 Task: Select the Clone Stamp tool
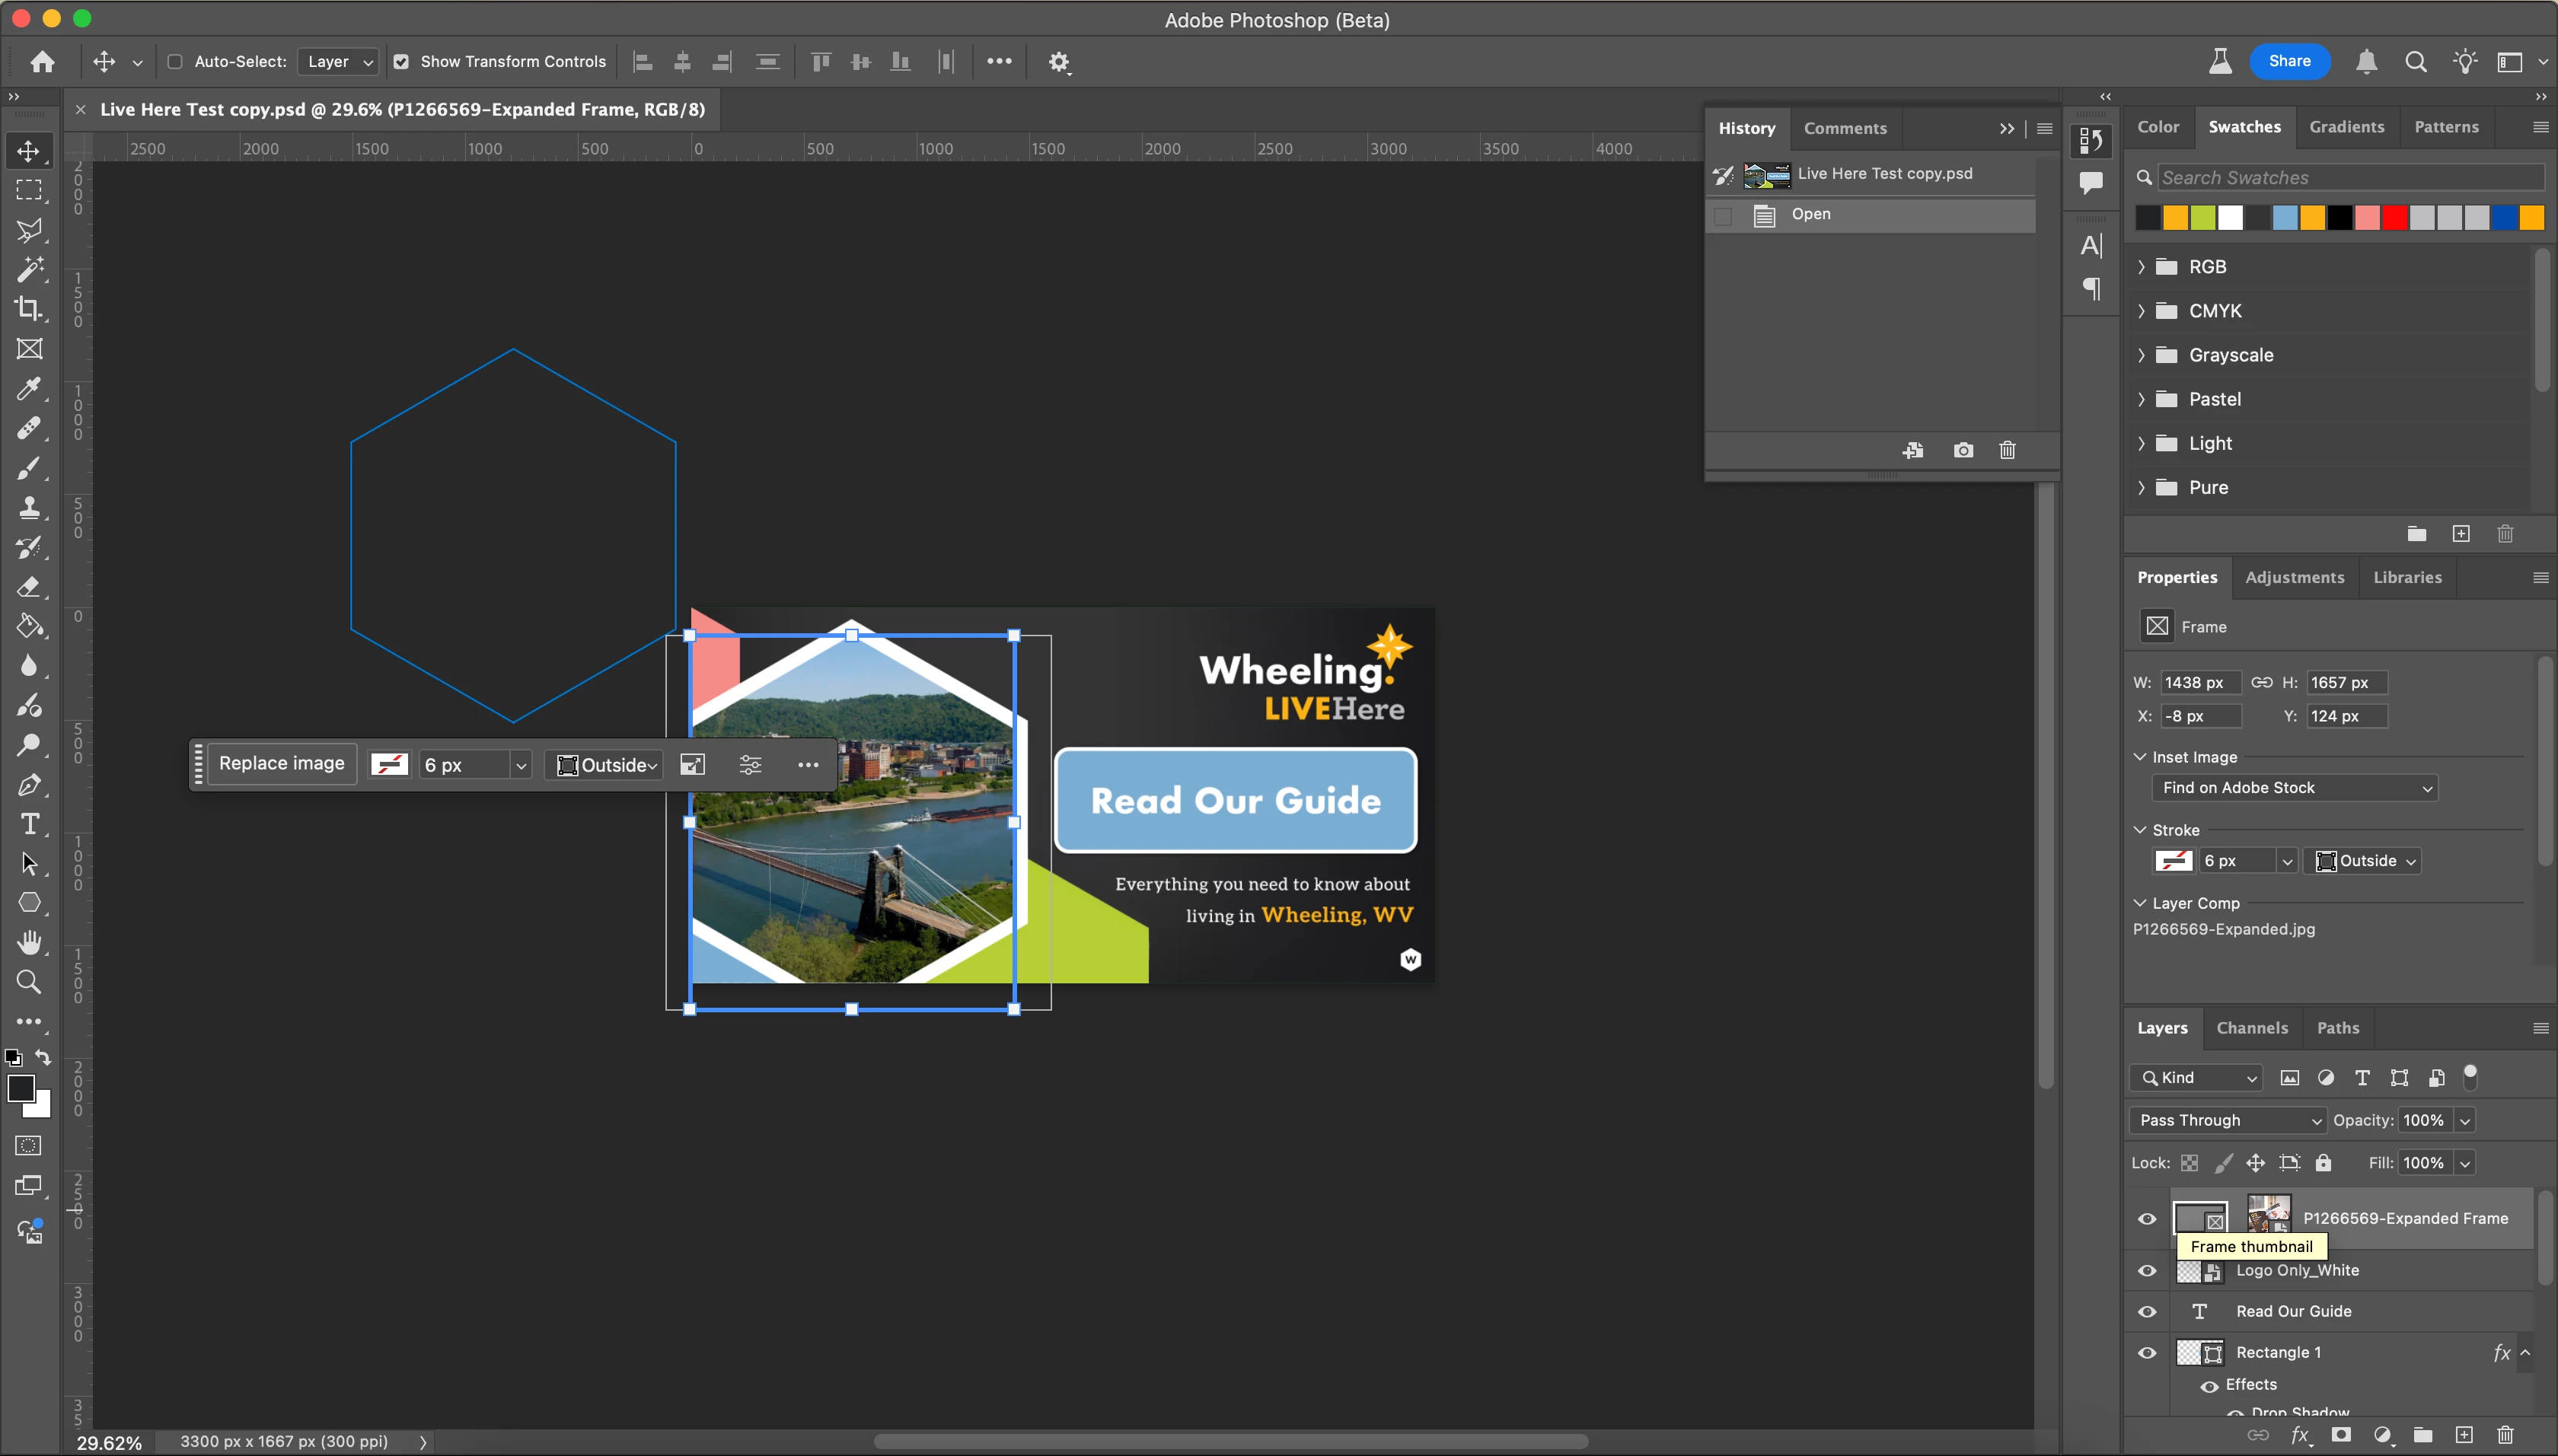coord(29,508)
